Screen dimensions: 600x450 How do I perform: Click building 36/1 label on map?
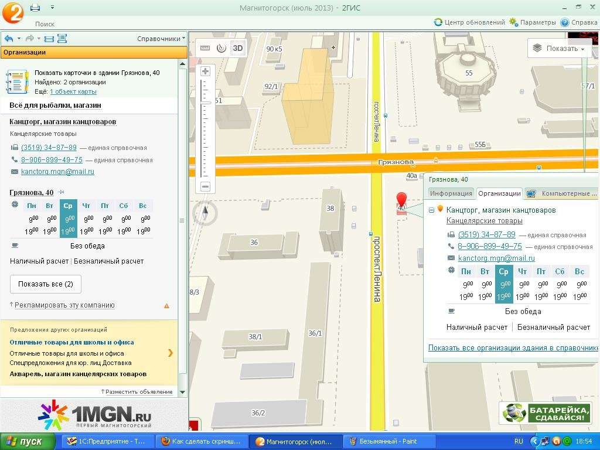point(315,333)
